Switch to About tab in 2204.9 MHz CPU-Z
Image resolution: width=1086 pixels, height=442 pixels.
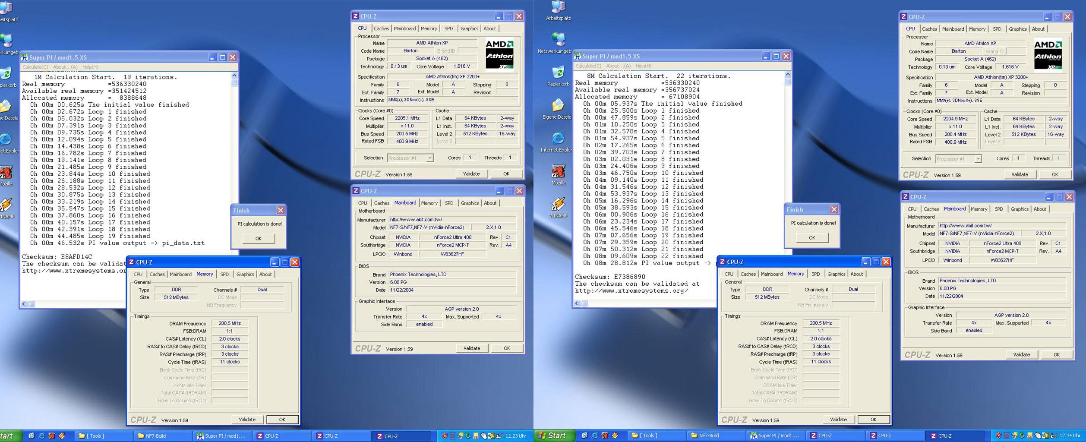point(1038,29)
